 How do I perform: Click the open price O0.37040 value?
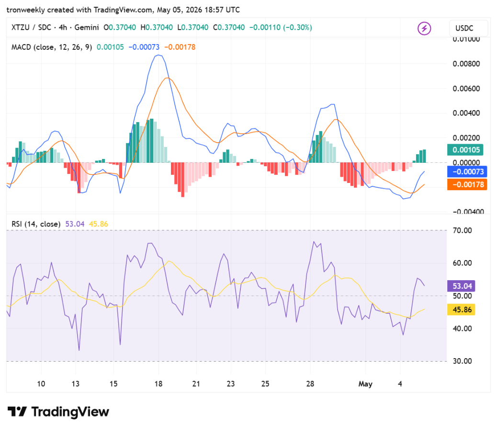[120, 28]
